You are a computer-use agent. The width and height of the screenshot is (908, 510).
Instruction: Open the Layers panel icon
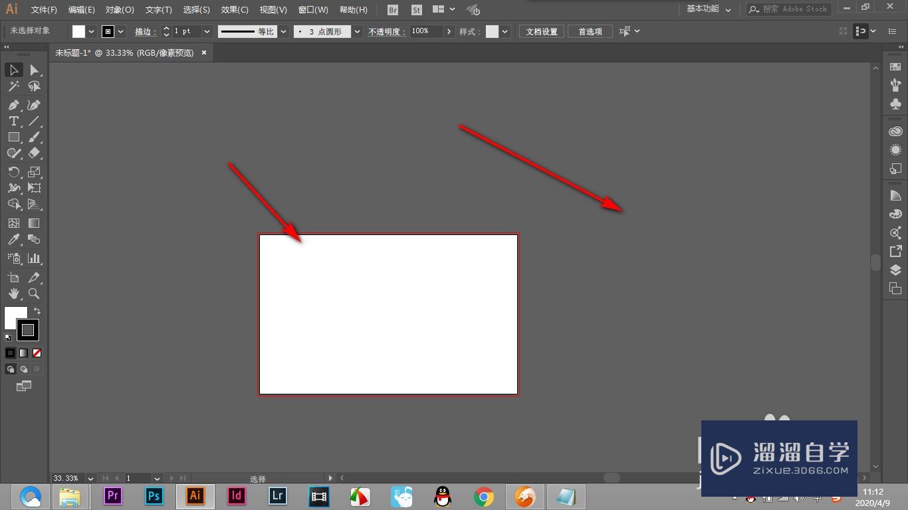pyautogui.click(x=895, y=270)
